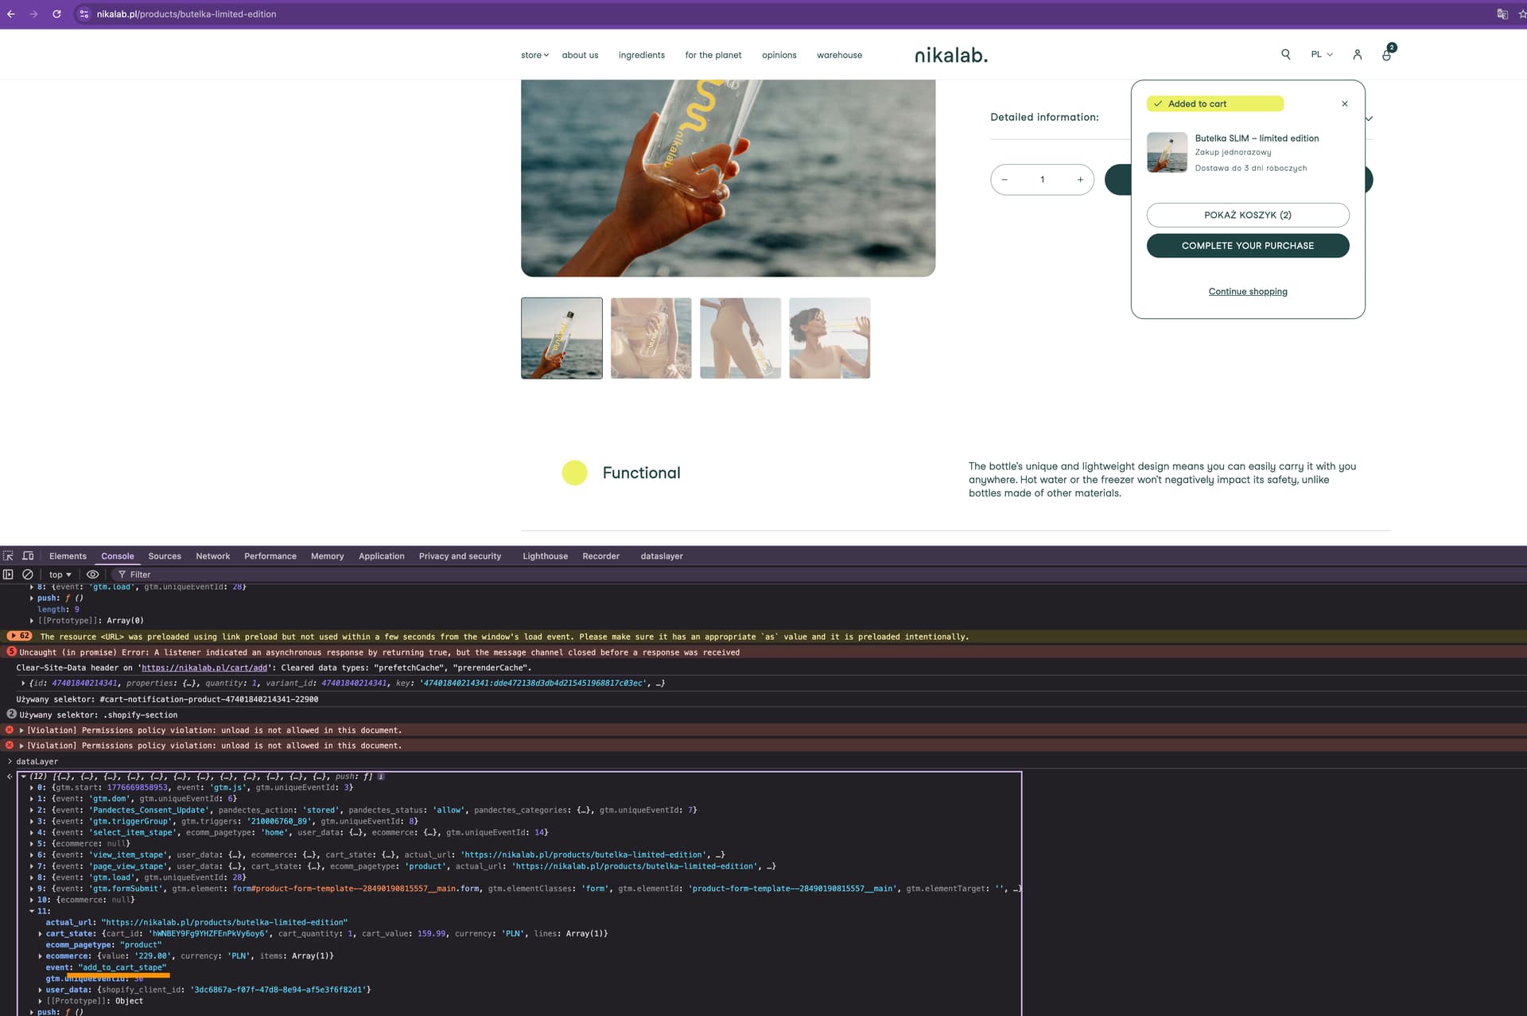Select the fourth product thumbnail image

click(829, 338)
